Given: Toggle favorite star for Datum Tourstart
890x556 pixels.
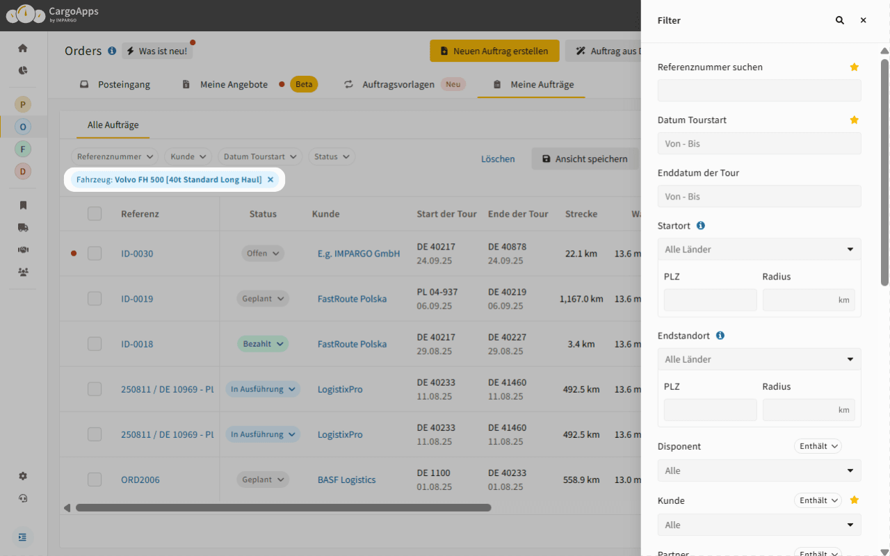Looking at the screenshot, I should 855,120.
